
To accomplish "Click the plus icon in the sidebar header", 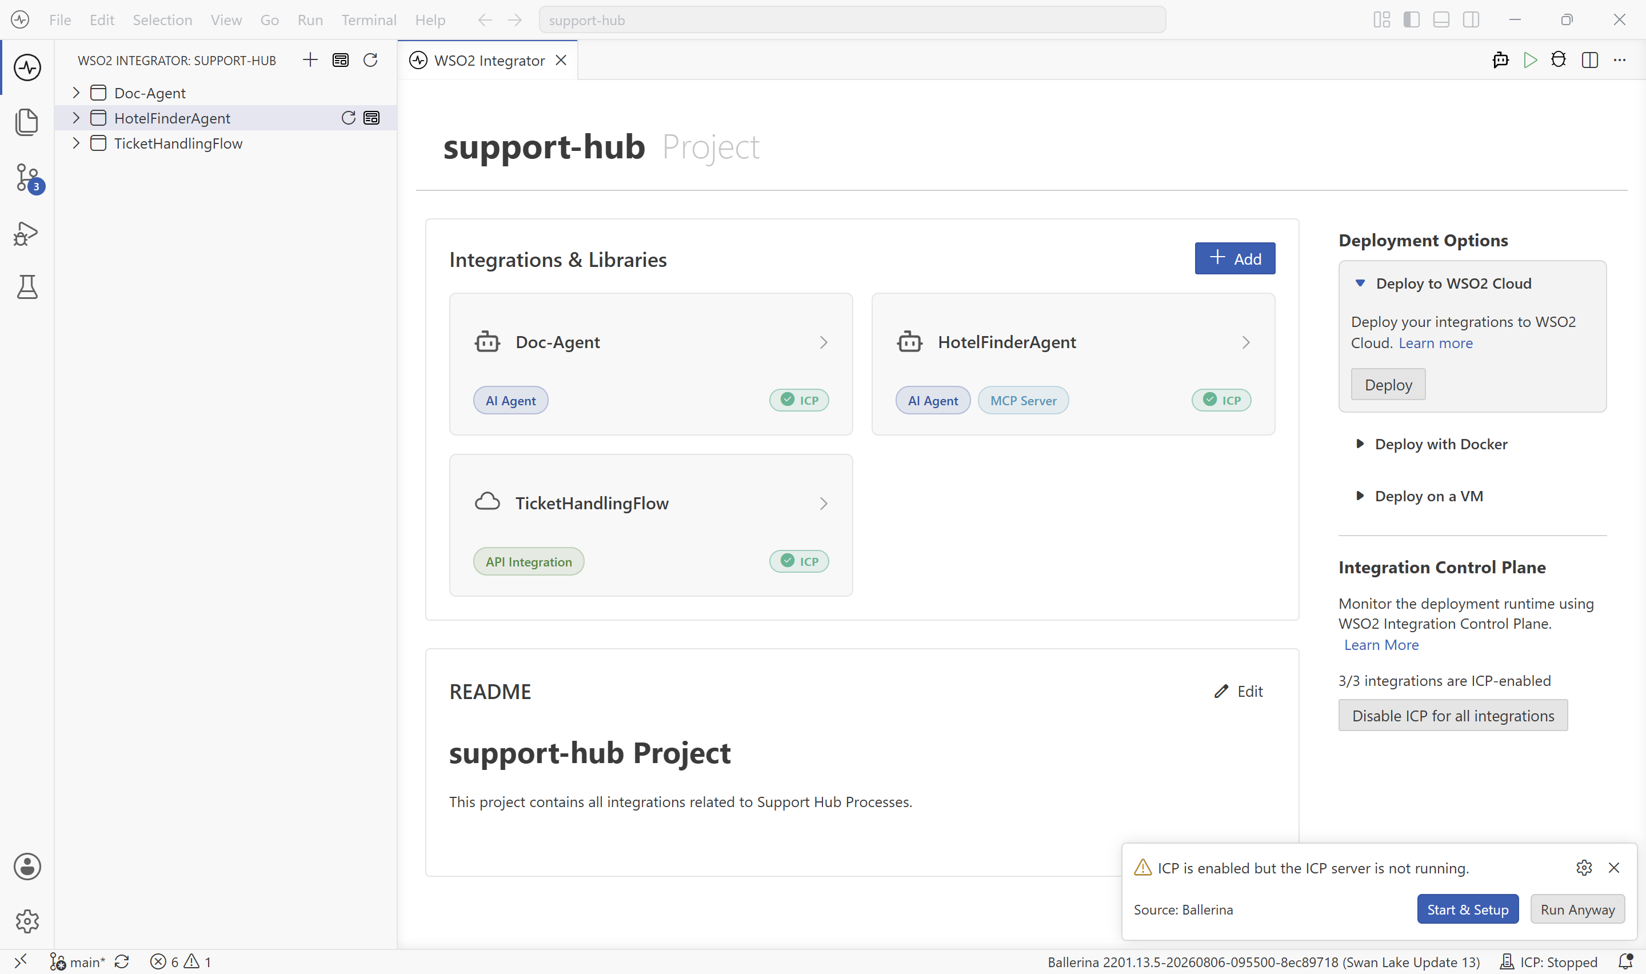I will 310,61.
